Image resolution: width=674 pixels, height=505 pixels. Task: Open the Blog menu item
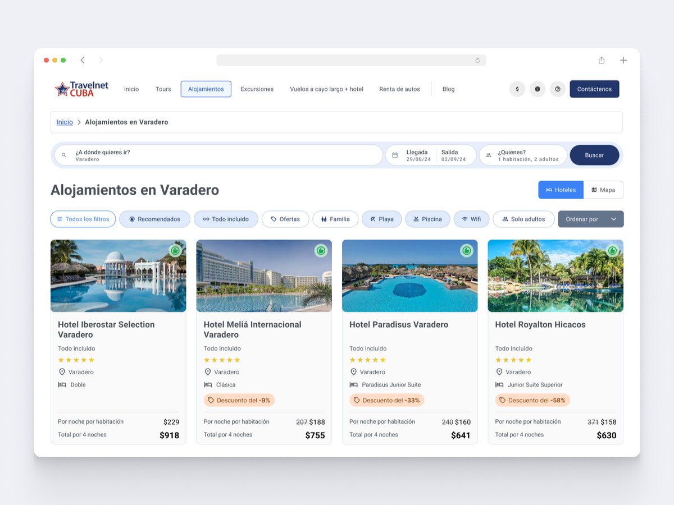(449, 89)
